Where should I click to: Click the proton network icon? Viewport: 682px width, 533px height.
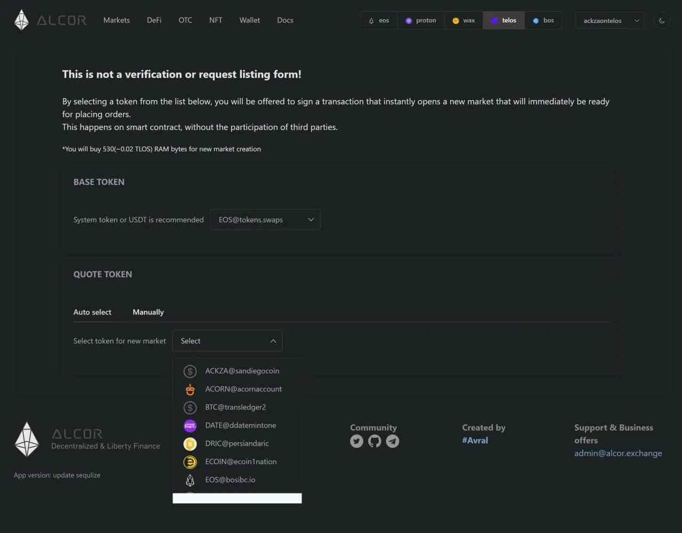point(409,21)
